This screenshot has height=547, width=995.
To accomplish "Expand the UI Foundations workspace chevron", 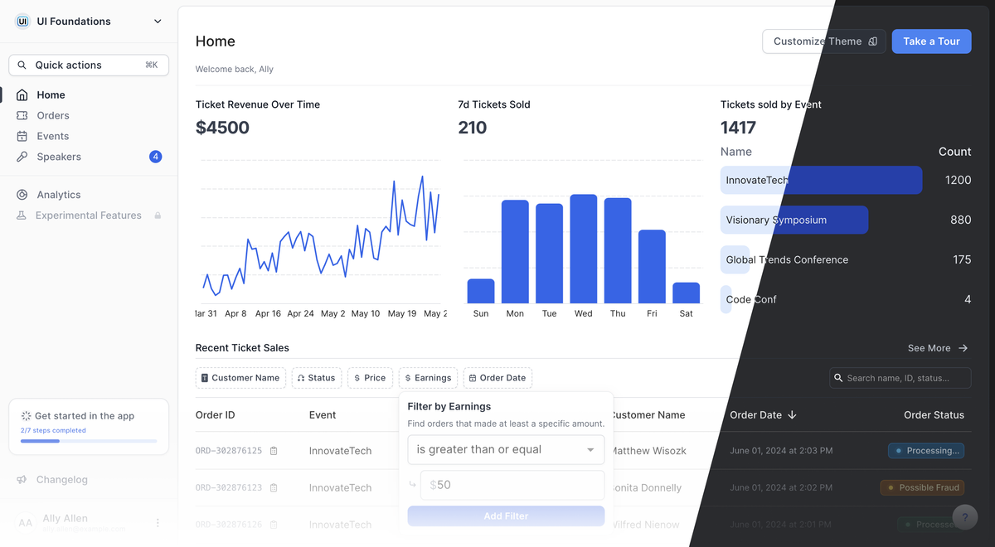I will click(x=158, y=22).
